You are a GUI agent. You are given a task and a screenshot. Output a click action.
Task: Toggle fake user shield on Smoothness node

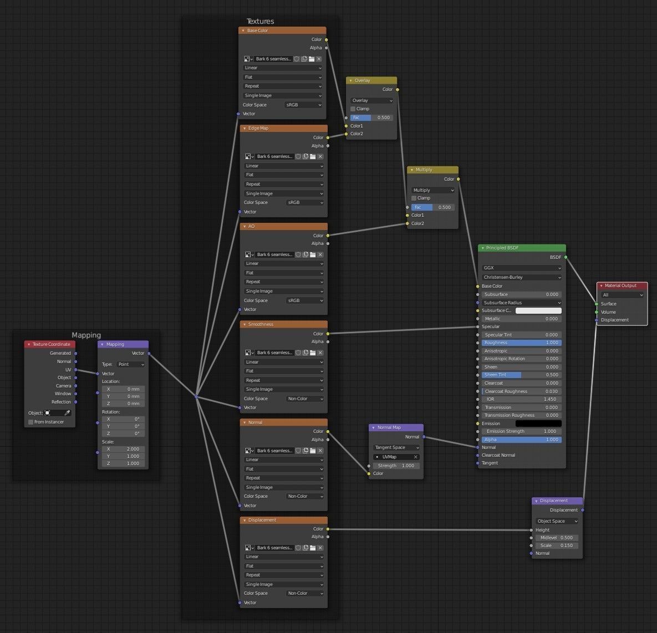(298, 353)
